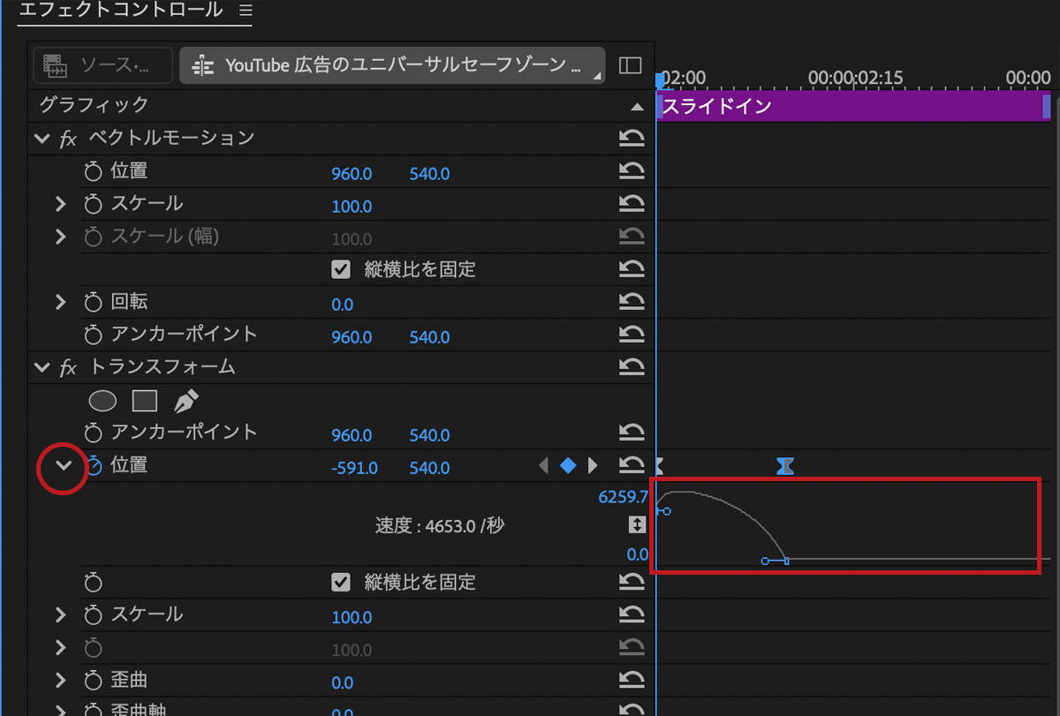The height and width of the screenshot is (716, 1060).
Task: Add or remove keyframe diamond for position
Action: pyautogui.click(x=568, y=465)
